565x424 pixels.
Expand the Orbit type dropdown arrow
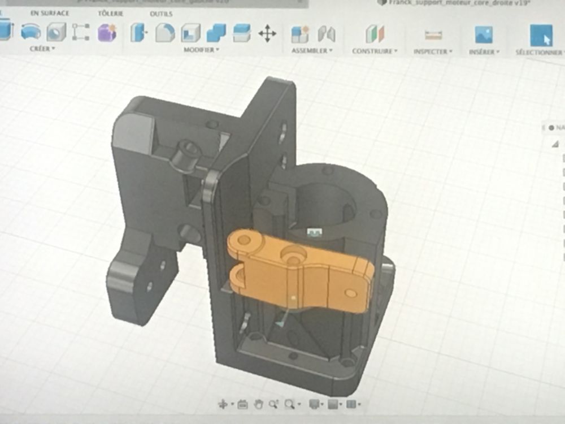[232, 405]
